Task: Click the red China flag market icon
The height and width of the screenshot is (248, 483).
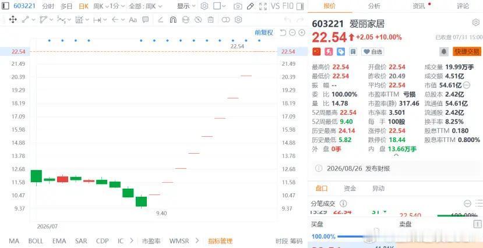Action: tap(316, 52)
